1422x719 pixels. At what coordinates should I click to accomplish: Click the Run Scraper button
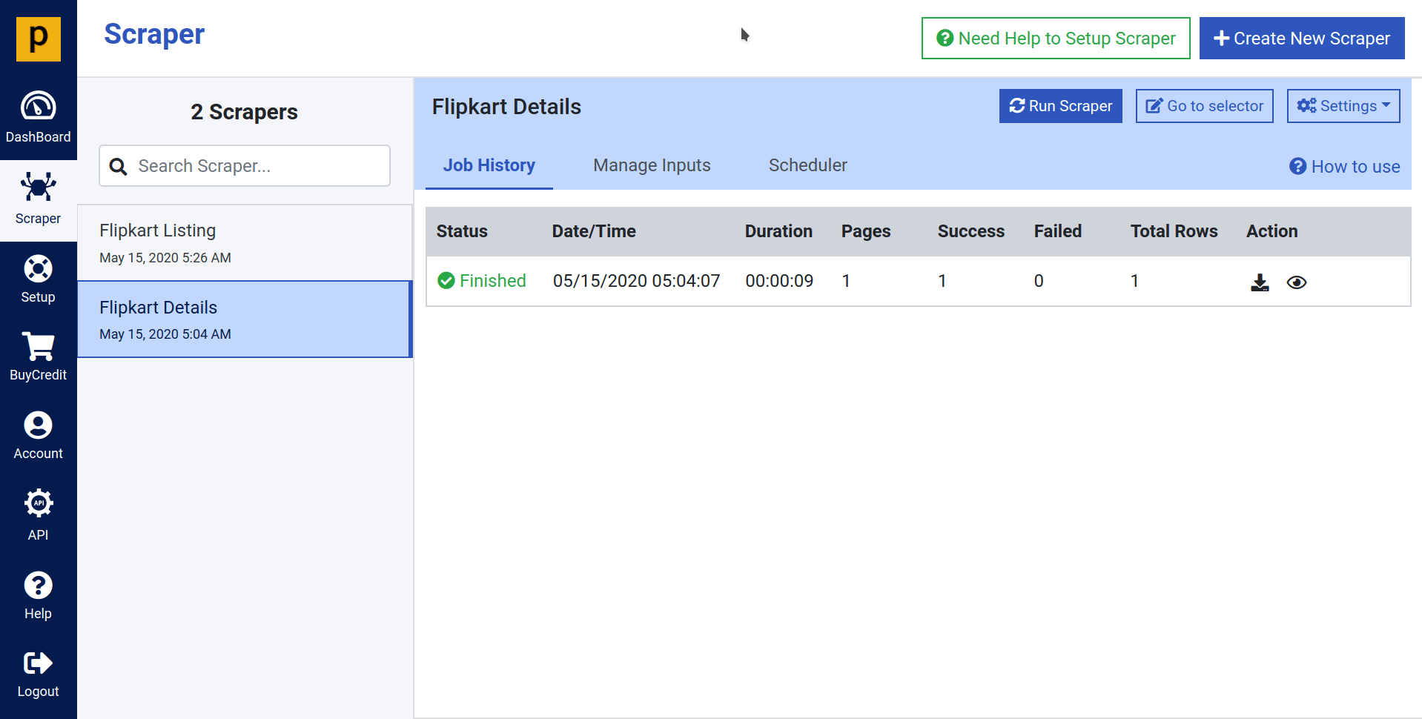pyautogui.click(x=1060, y=106)
